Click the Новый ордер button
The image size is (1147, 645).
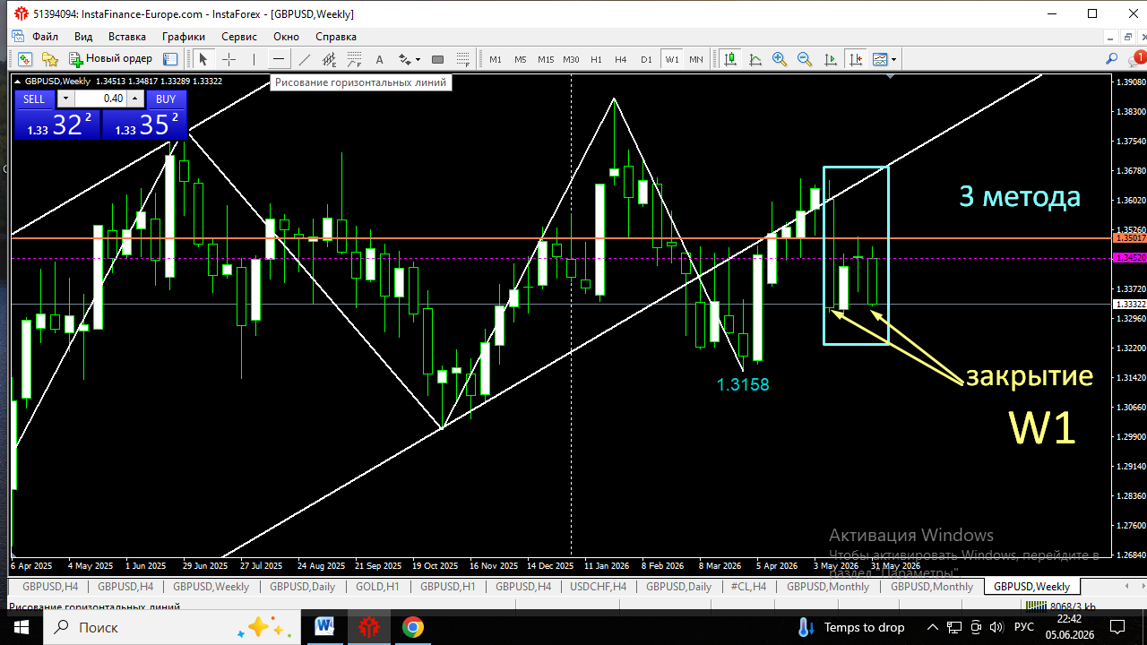pyautogui.click(x=111, y=59)
